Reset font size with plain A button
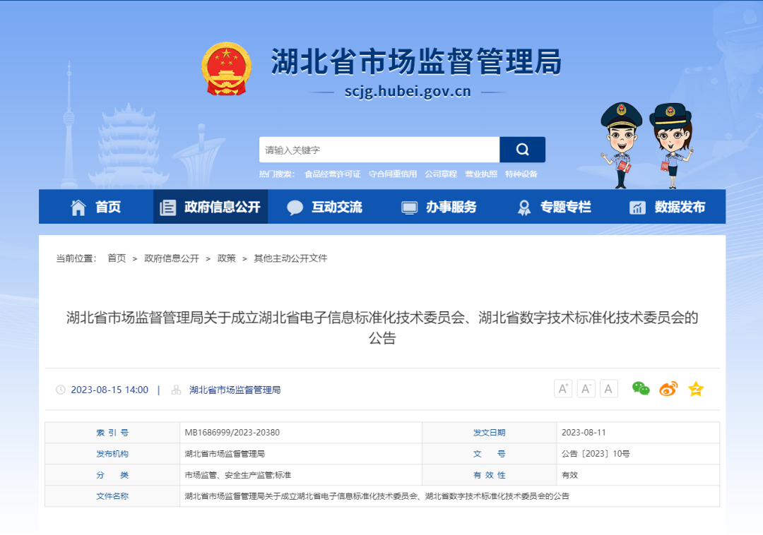 click(608, 389)
